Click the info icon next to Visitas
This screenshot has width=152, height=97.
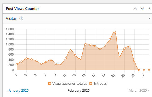click(x=21, y=18)
